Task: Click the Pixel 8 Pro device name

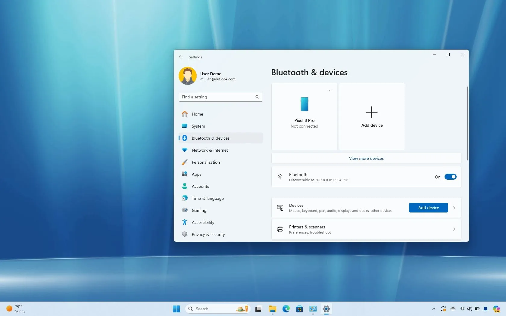Action: tap(304, 120)
